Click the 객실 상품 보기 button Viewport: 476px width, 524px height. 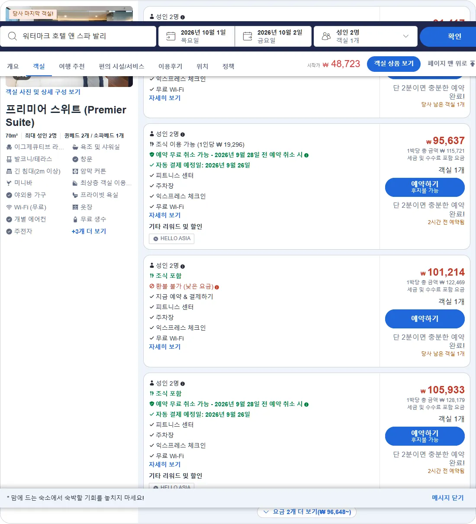coord(394,64)
